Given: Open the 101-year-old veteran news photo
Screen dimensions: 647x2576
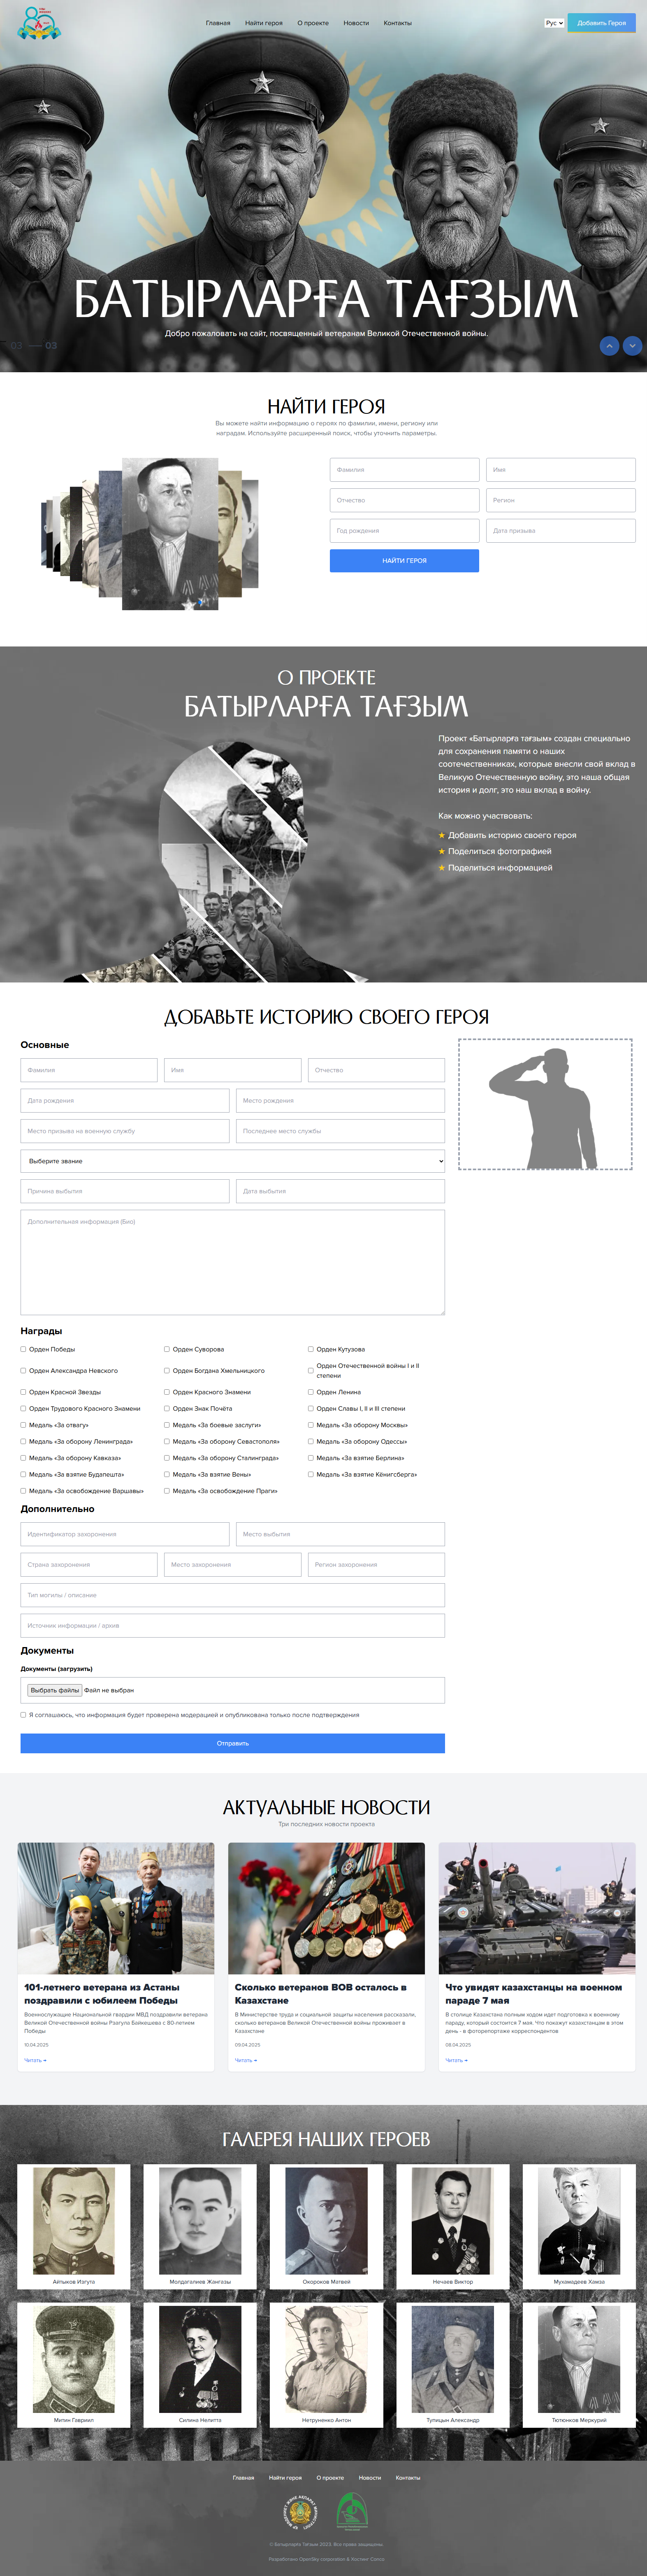Looking at the screenshot, I should click(x=116, y=1908).
